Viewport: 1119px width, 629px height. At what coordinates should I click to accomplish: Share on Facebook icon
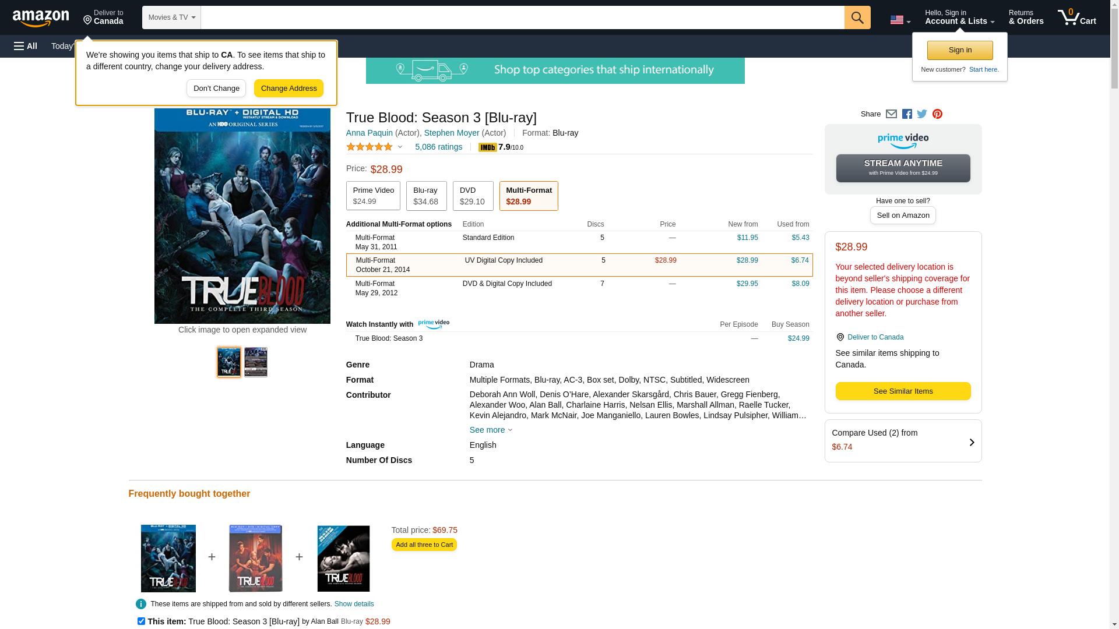tap(907, 114)
